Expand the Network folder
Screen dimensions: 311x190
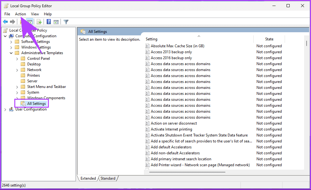(18, 69)
